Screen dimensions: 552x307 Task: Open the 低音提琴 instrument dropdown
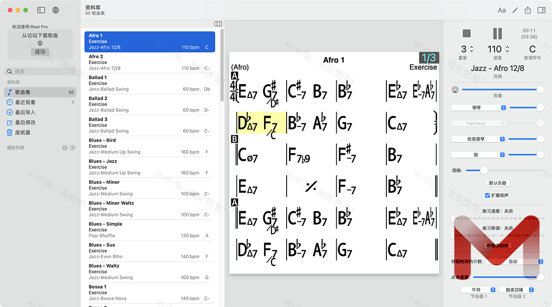[478, 139]
